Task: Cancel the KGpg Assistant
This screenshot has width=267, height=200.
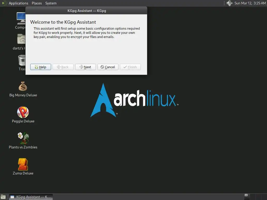Action: [108, 67]
